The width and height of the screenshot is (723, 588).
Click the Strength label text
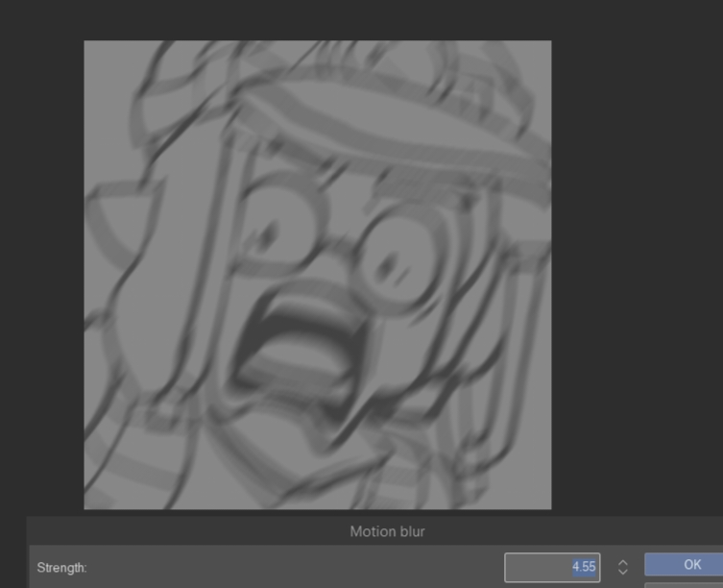61,568
